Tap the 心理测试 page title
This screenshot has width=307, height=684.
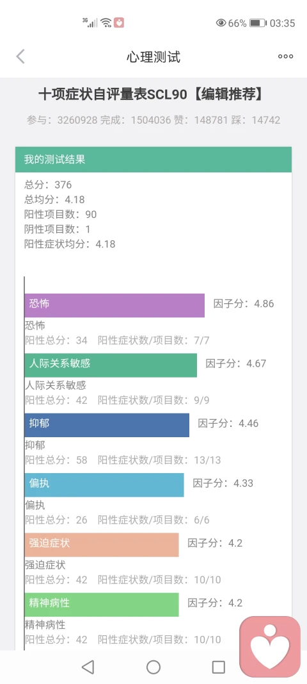coord(153,56)
